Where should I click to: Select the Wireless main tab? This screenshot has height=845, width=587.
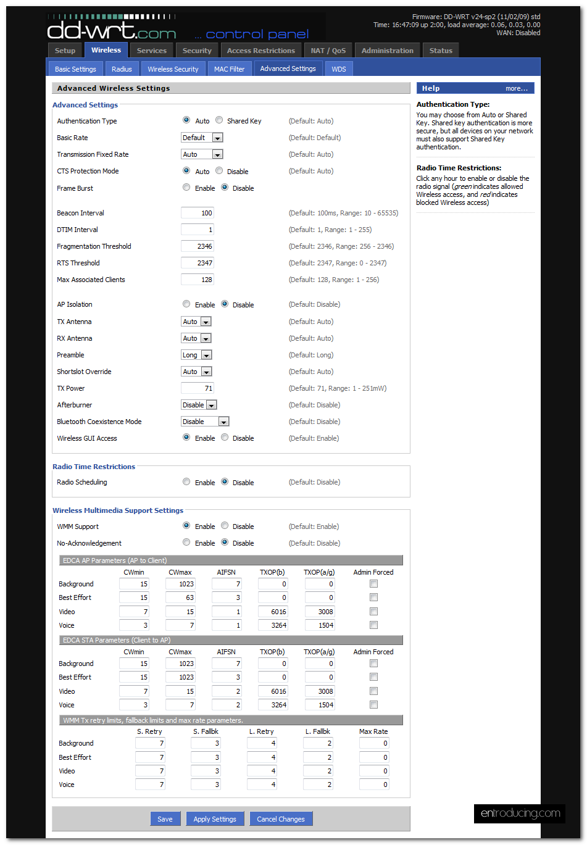(106, 50)
